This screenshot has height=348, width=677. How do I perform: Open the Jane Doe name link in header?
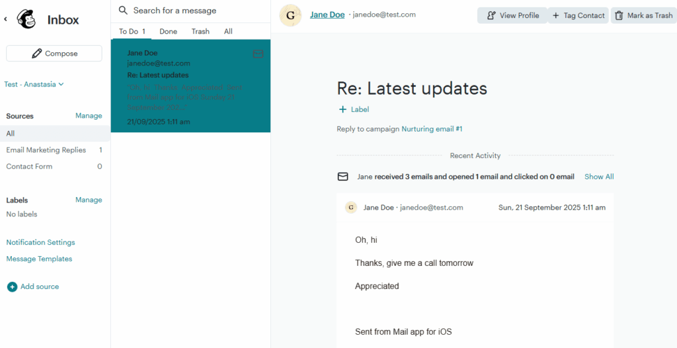pos(327,15)
